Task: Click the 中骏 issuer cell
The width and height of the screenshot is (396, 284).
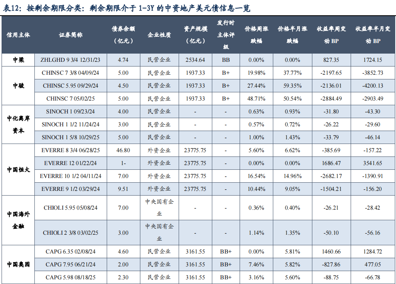Action: point(18,86)
